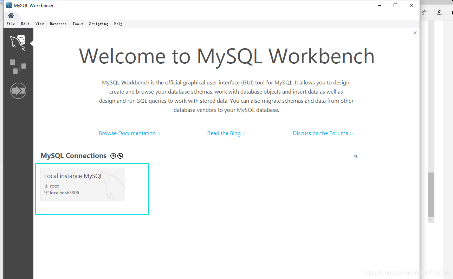The width and height of the screenshot is (453, 279).
Task: Select the SQL connections dolphin sidebar icon
Action: point(18,42)
